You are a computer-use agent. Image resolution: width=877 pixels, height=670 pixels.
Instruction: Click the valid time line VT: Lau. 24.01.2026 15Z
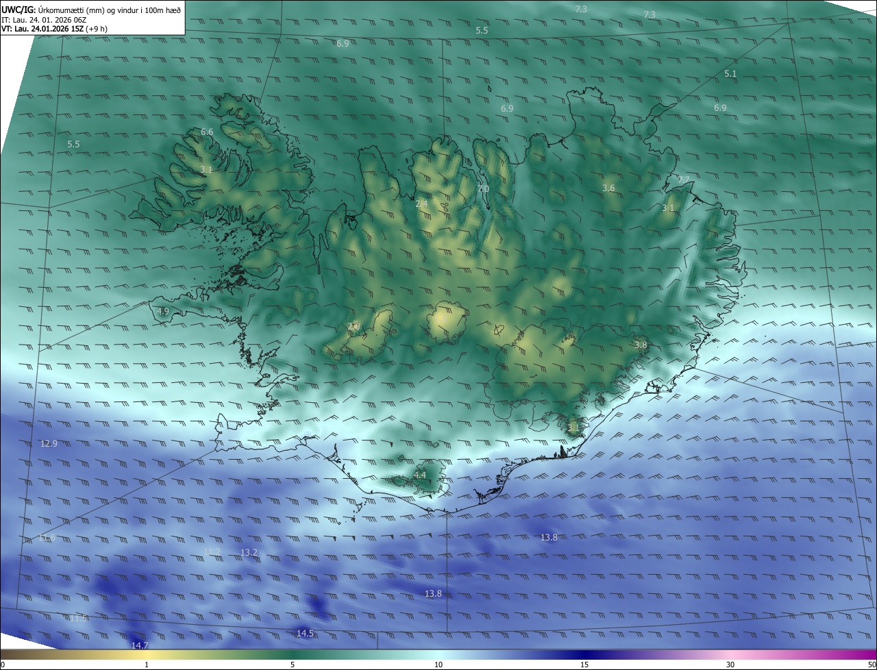coord(54,29)
